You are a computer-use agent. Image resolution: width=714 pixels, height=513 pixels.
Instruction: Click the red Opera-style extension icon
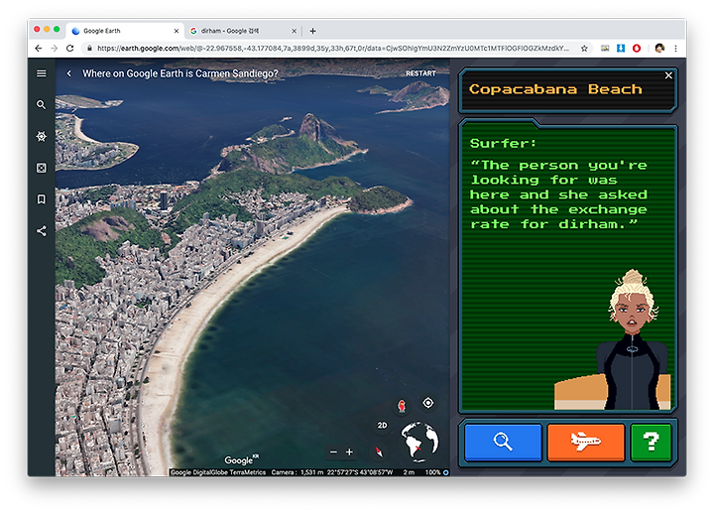point(637,48)
